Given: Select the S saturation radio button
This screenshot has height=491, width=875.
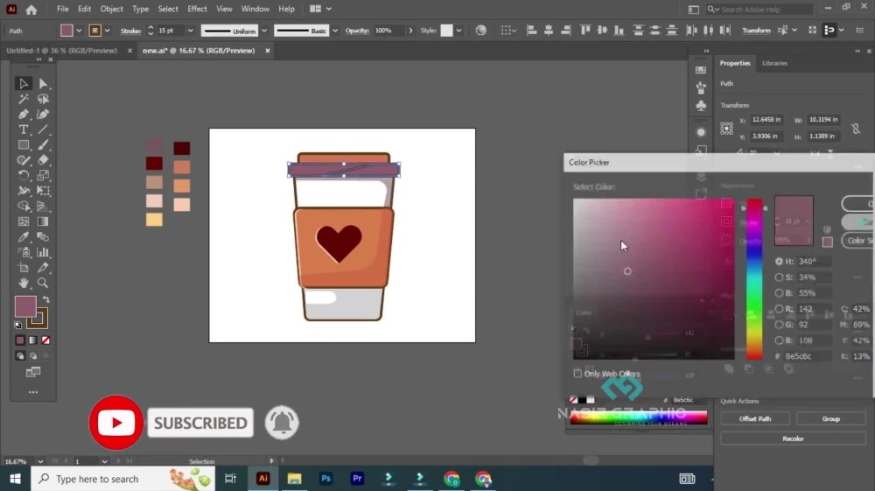Looking at the screenshot, I should click(x=780, y=277).
